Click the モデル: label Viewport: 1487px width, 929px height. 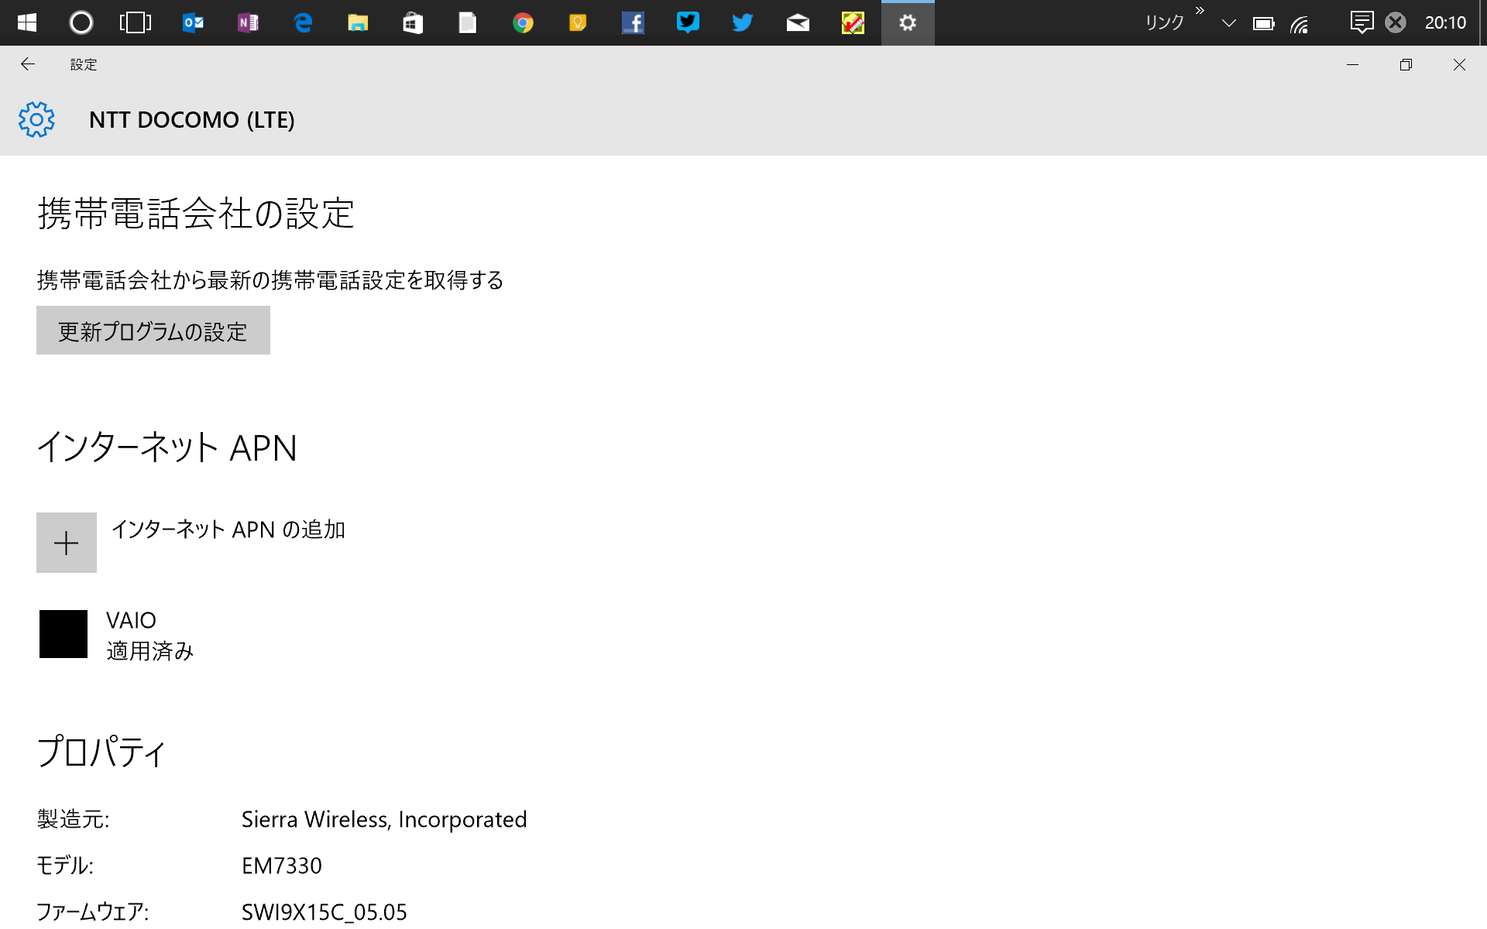point(65,866)
